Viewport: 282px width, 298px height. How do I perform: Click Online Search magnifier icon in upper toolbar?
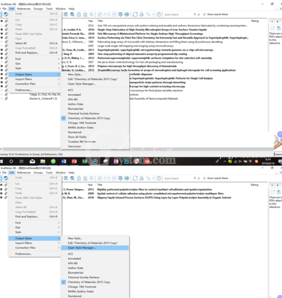(x=72, y=15)
